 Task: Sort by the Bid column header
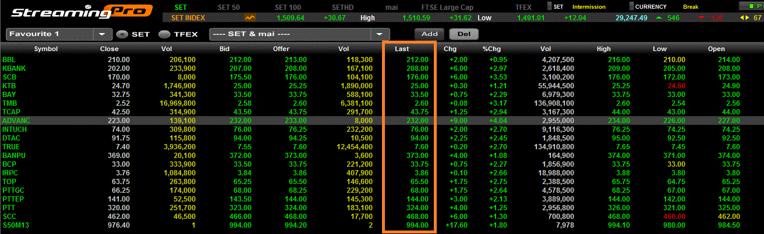click(x=224, y=49)
